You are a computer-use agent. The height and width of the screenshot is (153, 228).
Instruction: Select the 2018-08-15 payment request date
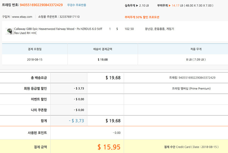coord(35,59)
